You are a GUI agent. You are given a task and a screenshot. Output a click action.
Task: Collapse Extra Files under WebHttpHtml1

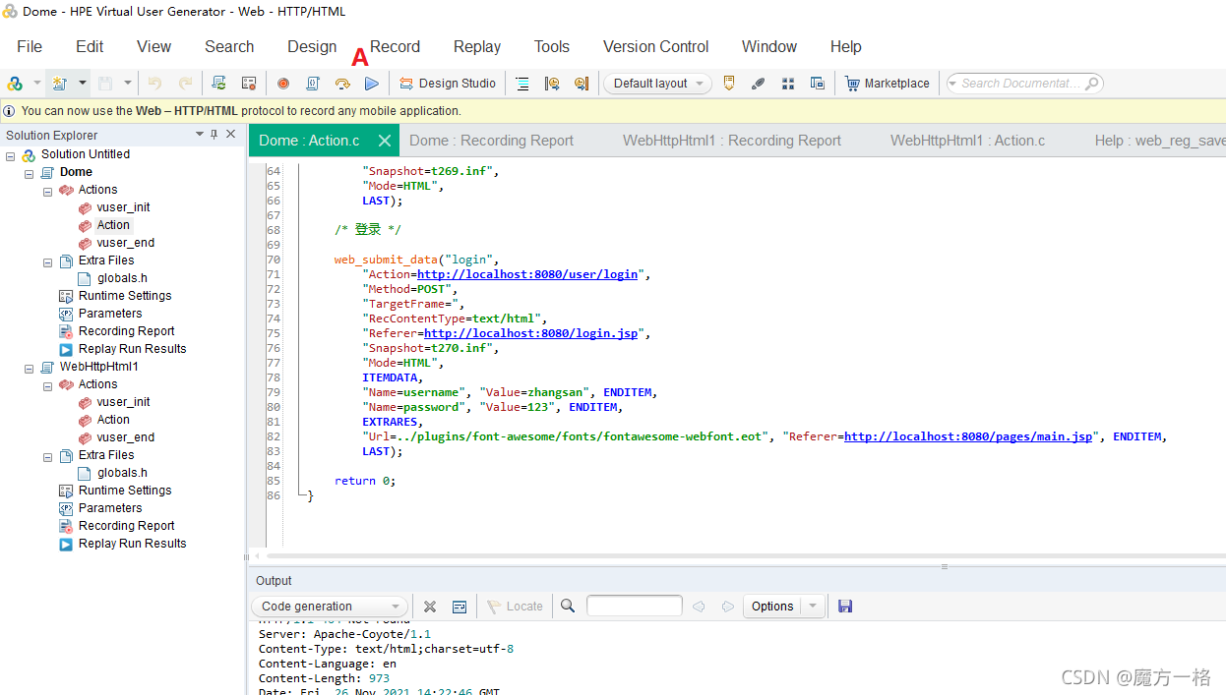pos(48,456)
